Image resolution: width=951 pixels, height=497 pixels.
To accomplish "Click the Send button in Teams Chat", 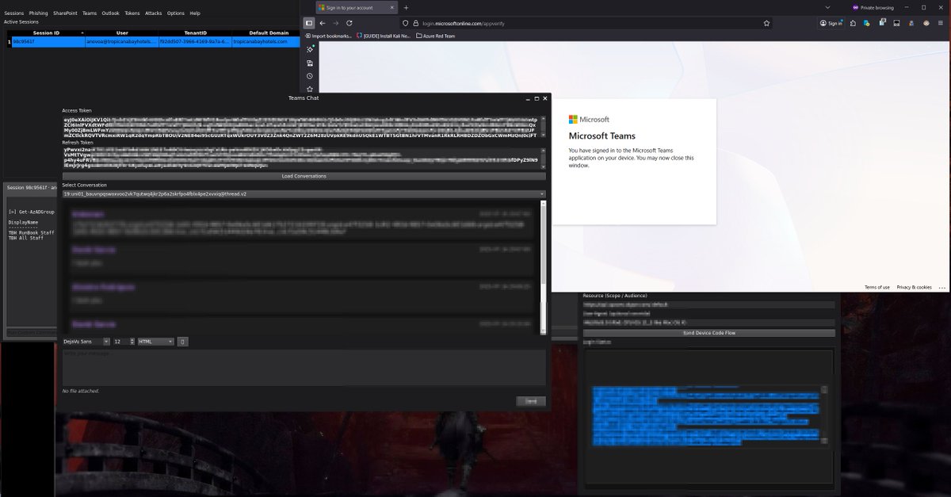I will click(x=530, y=401).
